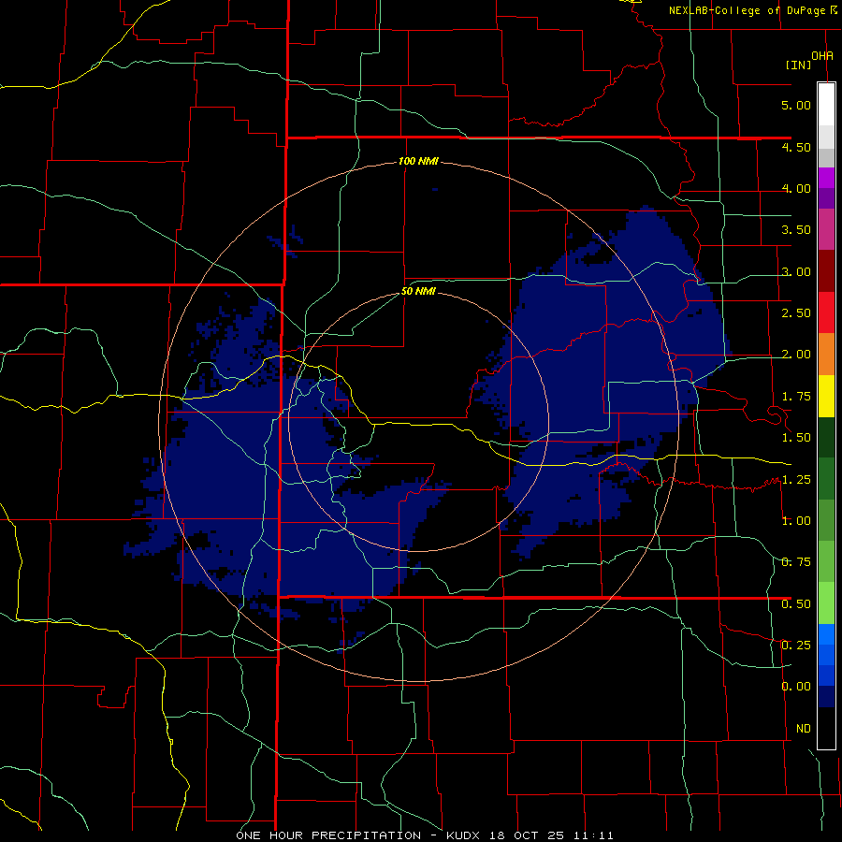Select the yellow legend swatch
Screen dimensions: 842x842
coord(826,396)
